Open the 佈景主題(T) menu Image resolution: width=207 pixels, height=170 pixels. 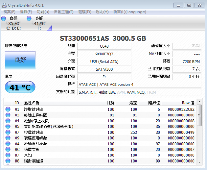click(64, 12)
